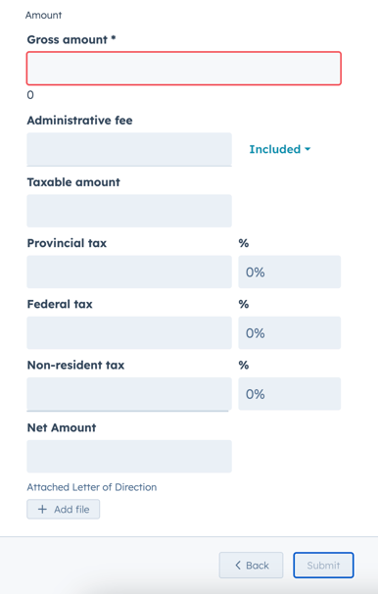Image resolution: width=378 pixels, height=594 pixels.
Task: Click the Add file button
Action: pyautogui.click(x=64, y=509)
